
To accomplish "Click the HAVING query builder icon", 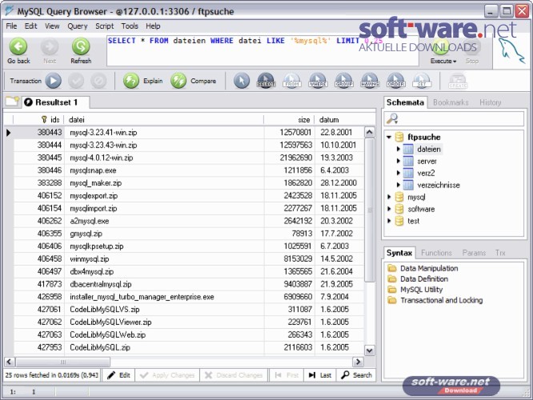I will [x=371, y=81].
